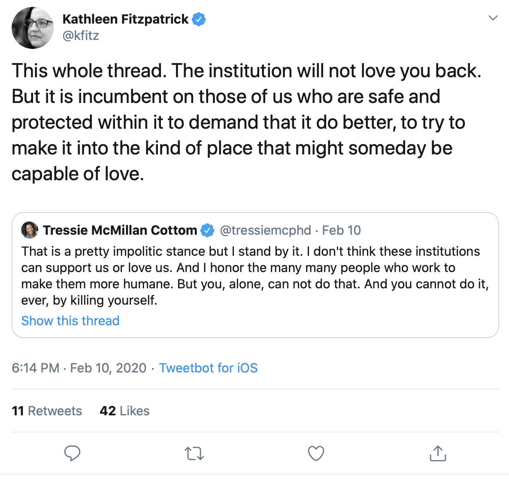This screenshot has height=484, width=509.
Task: Open the tweet options caret menu
Action: click(x=492, y=17)
